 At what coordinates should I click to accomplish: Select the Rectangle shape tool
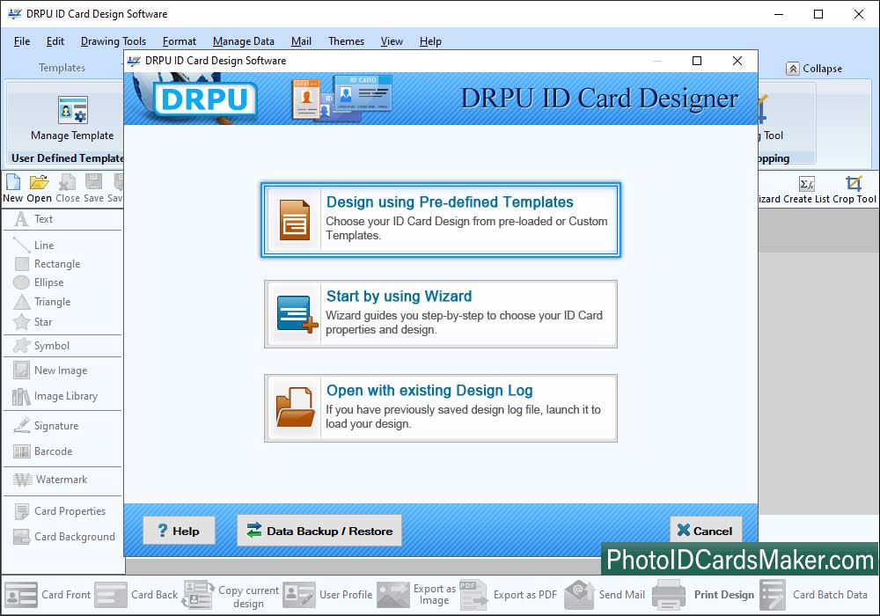tap(47, 264)
